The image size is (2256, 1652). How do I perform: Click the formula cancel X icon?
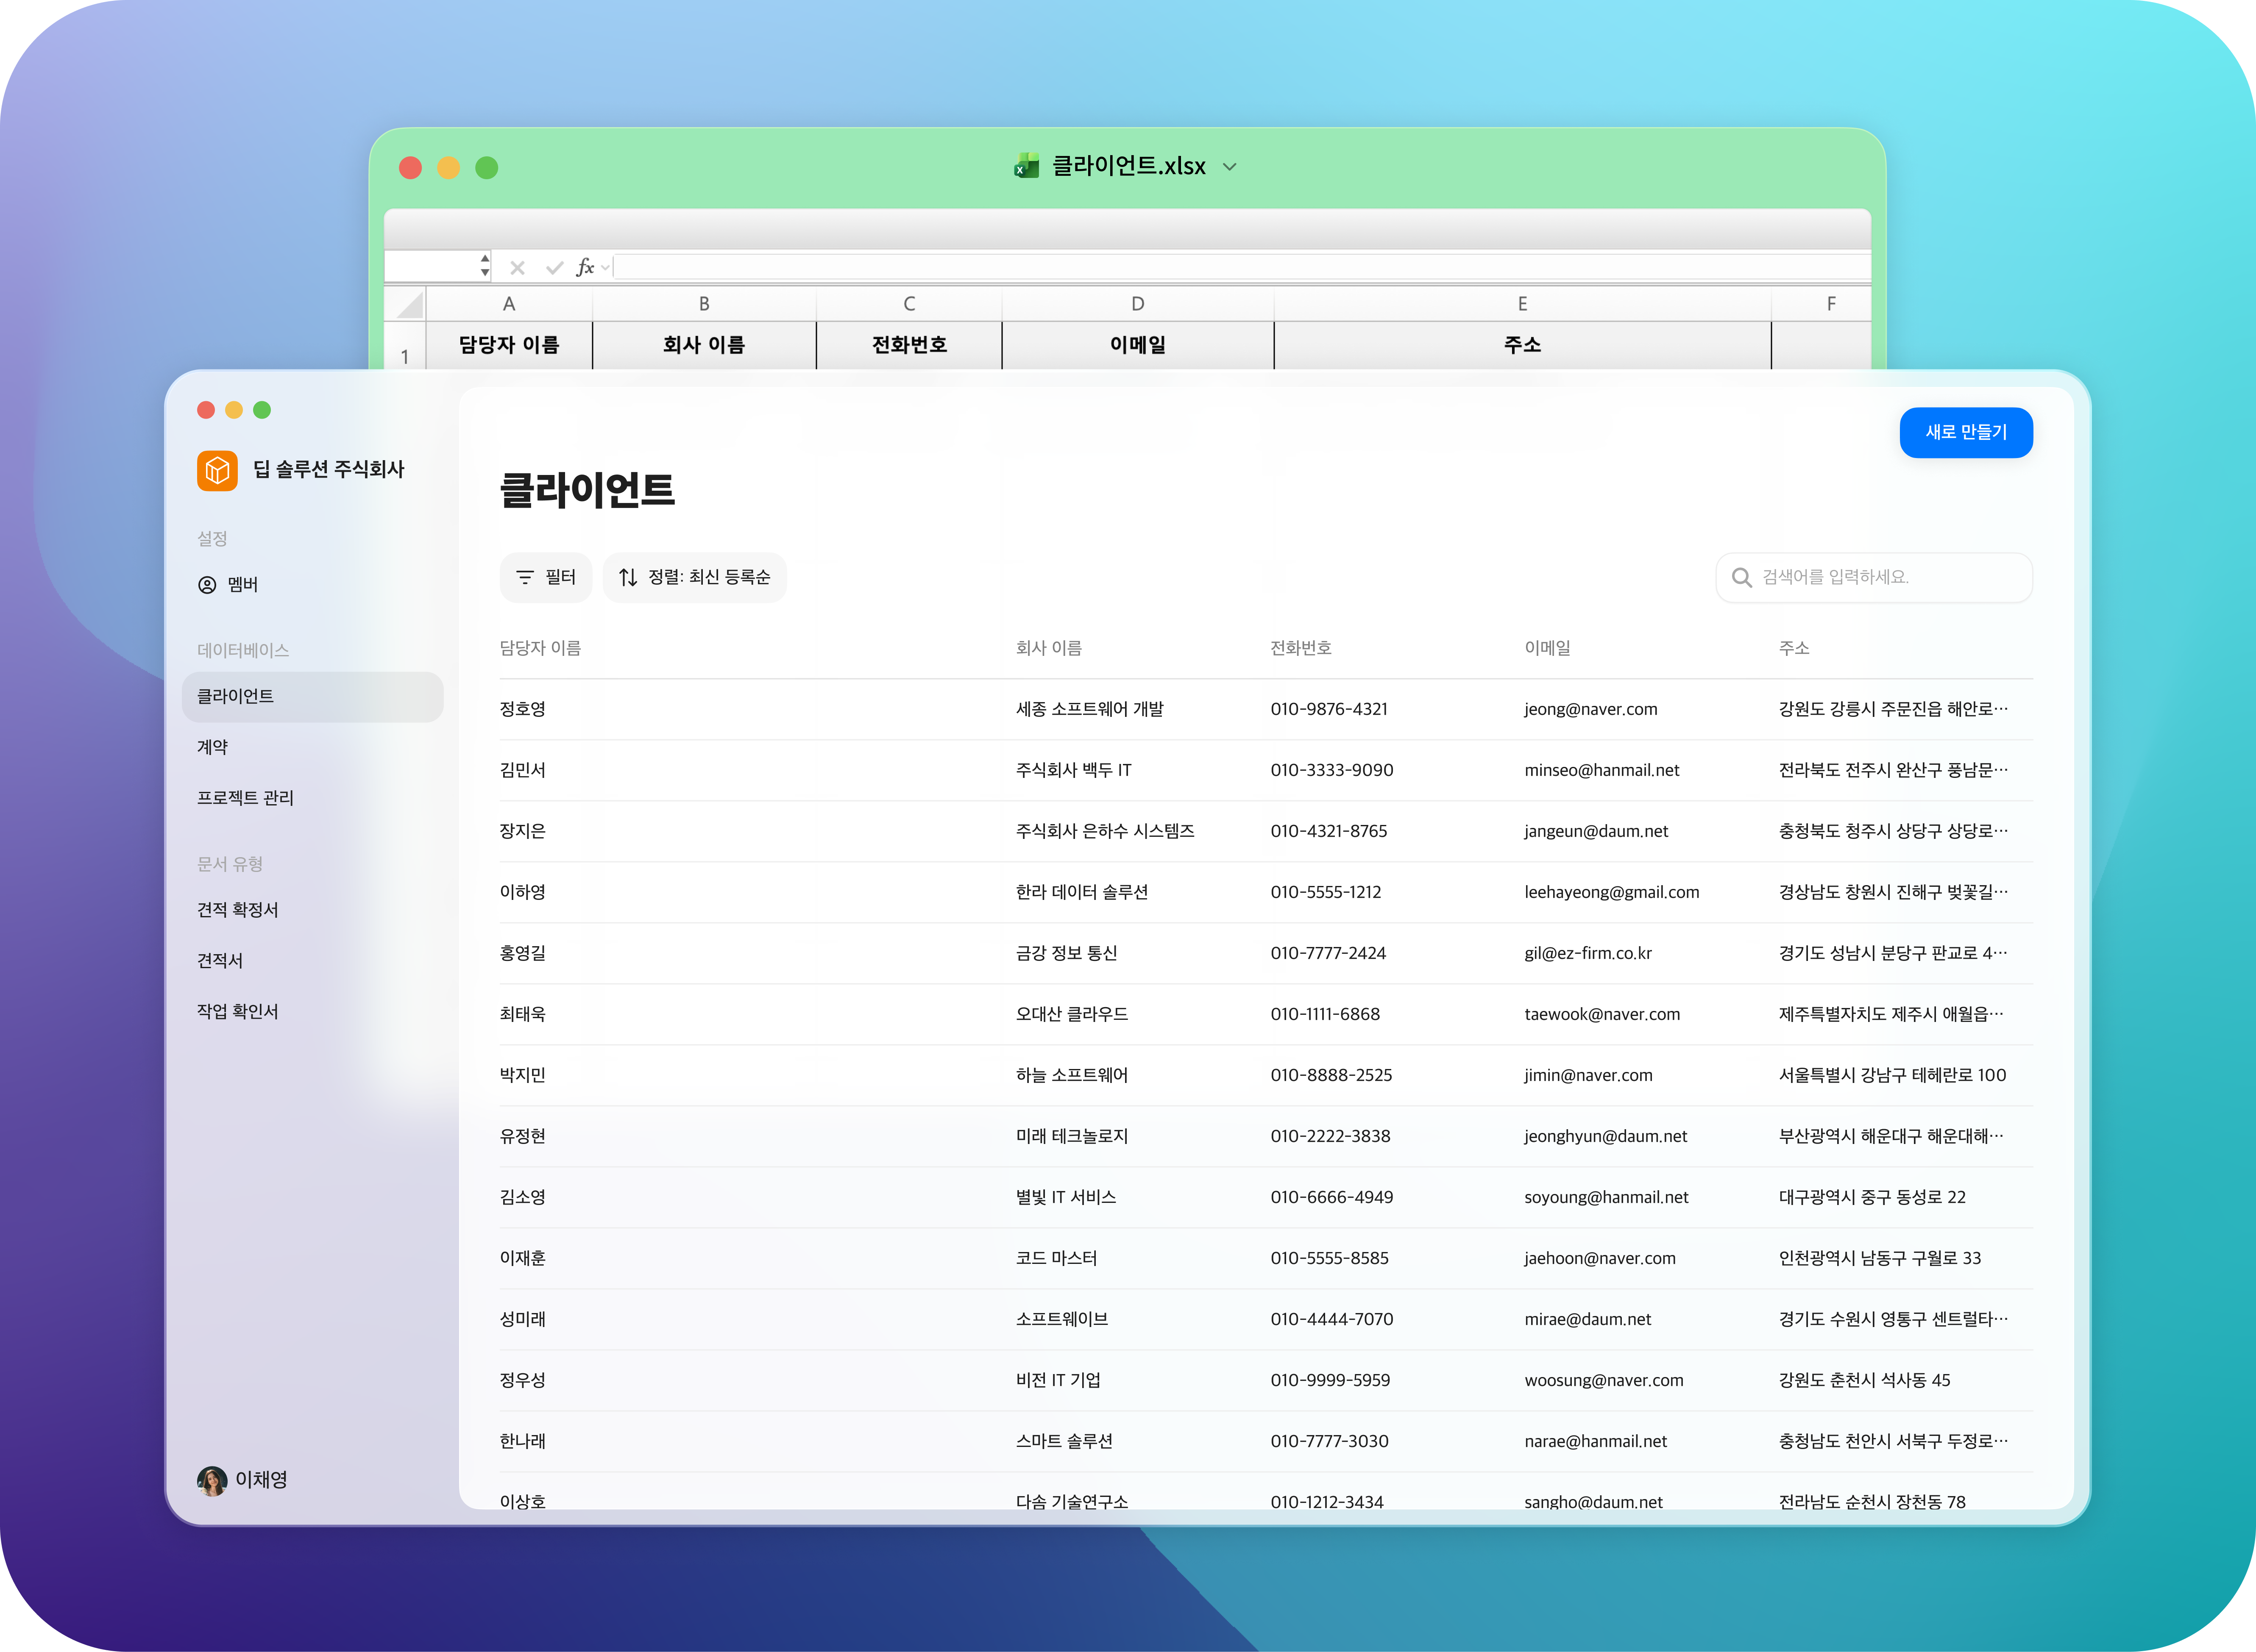coord(517,268)
